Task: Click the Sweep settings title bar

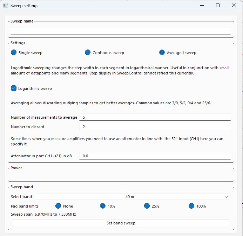Action: (x=105, y=6)
